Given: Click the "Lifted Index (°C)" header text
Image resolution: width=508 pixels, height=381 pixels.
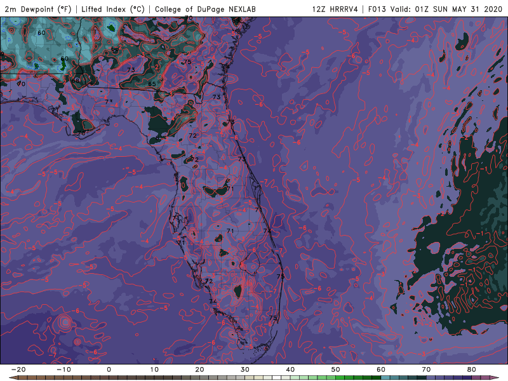Looking at the screenshot, I should [x=113, y=10].
